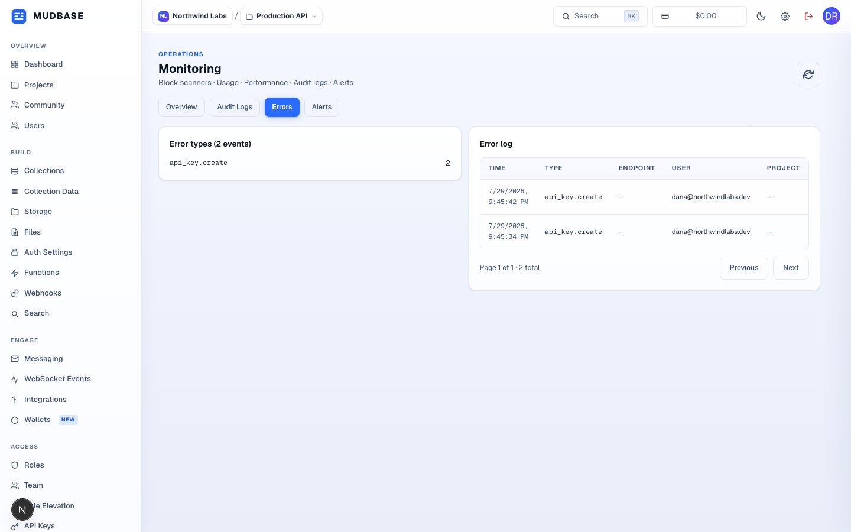Switch to the Audit Logs tab
Screen dimensions: 851x532
(x=235, y=107)
